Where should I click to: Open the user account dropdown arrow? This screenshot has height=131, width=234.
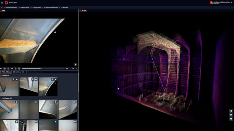(x=232, y=3)
